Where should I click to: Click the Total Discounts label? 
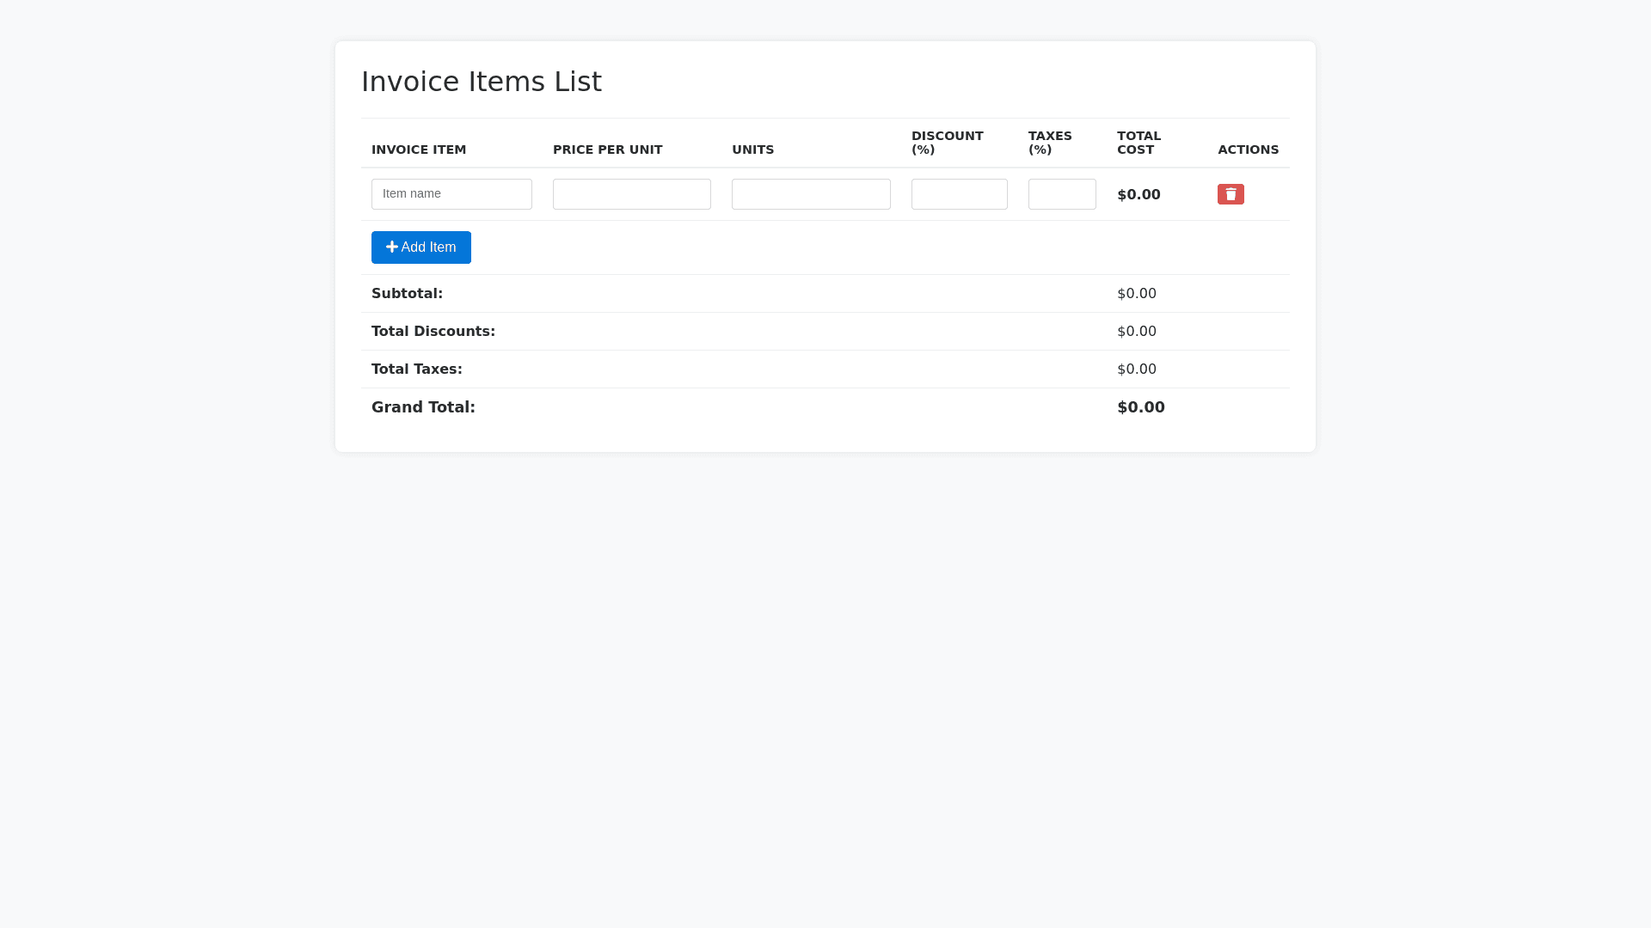click(433, 332)
